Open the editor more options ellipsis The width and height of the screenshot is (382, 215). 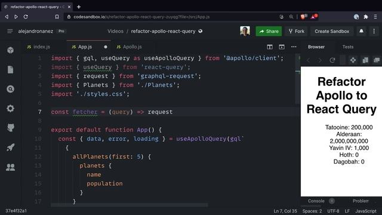pos(294,47)
